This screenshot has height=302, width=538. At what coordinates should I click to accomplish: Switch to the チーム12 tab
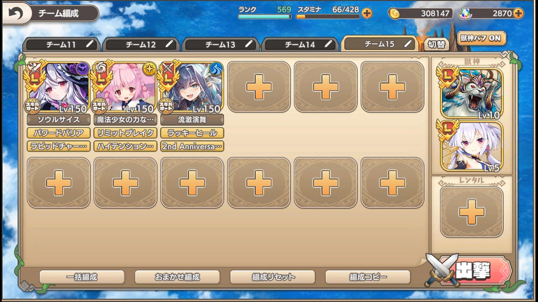(x=141, y=45)
